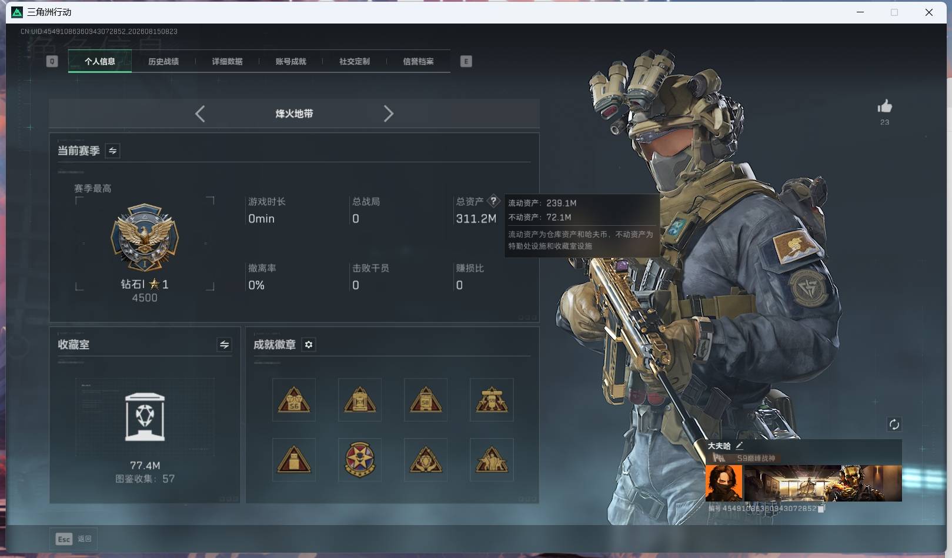The width and height of the screenshot is (952, 558).
Task: Select the S7 triangle achievement badge
Action: 360,400
